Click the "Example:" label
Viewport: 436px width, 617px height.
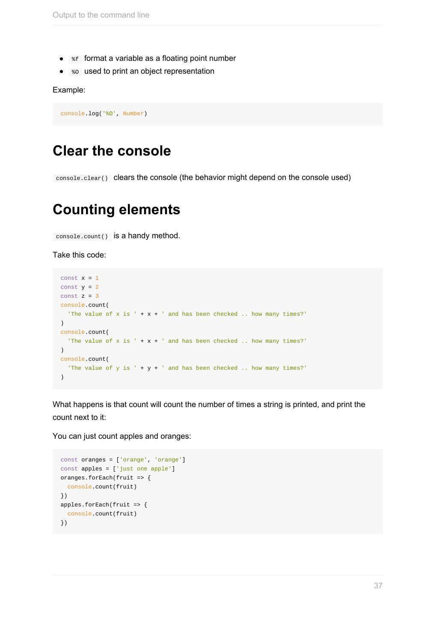[x=69, y=90]
